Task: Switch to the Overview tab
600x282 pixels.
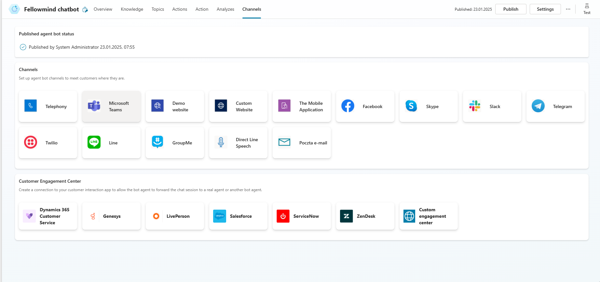Action: point(103,9)
